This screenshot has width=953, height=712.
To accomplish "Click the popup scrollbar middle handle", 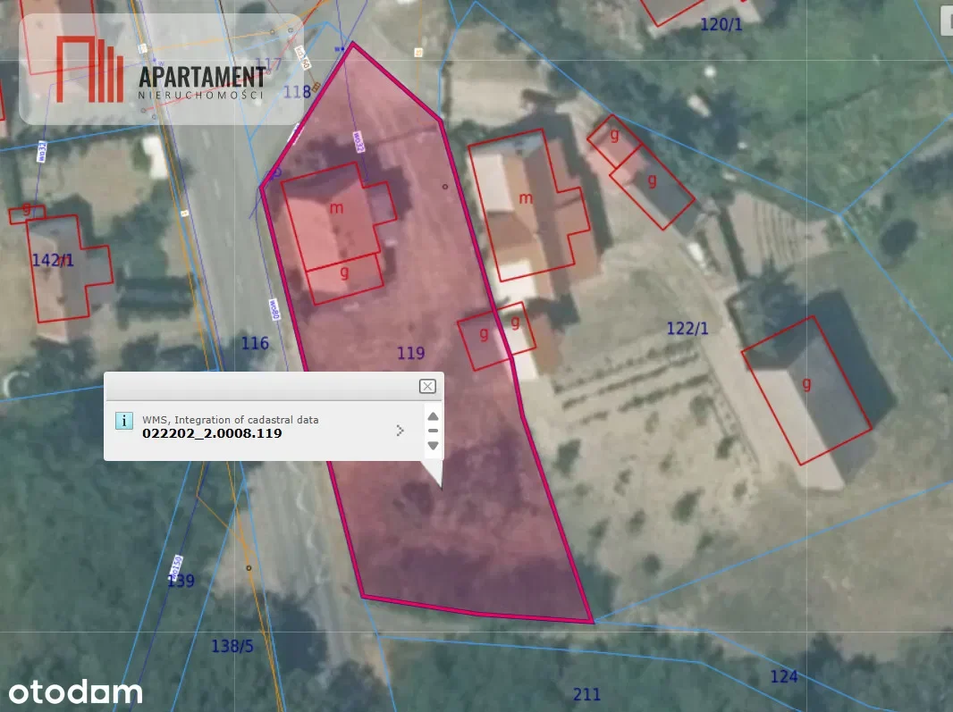I will (x=433, y=431).
